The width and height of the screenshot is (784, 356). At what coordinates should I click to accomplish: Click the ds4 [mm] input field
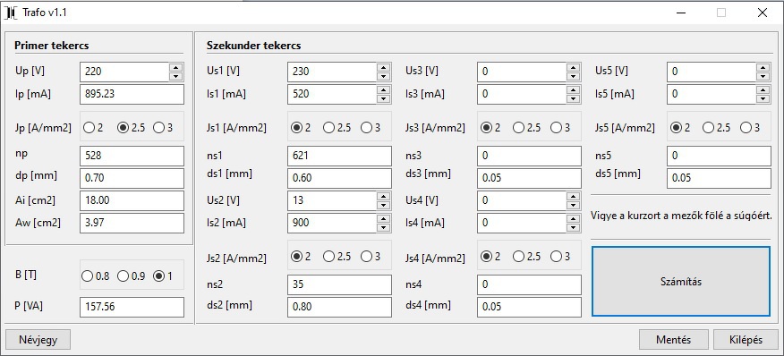pyautogui.click(x=529, y=307)
